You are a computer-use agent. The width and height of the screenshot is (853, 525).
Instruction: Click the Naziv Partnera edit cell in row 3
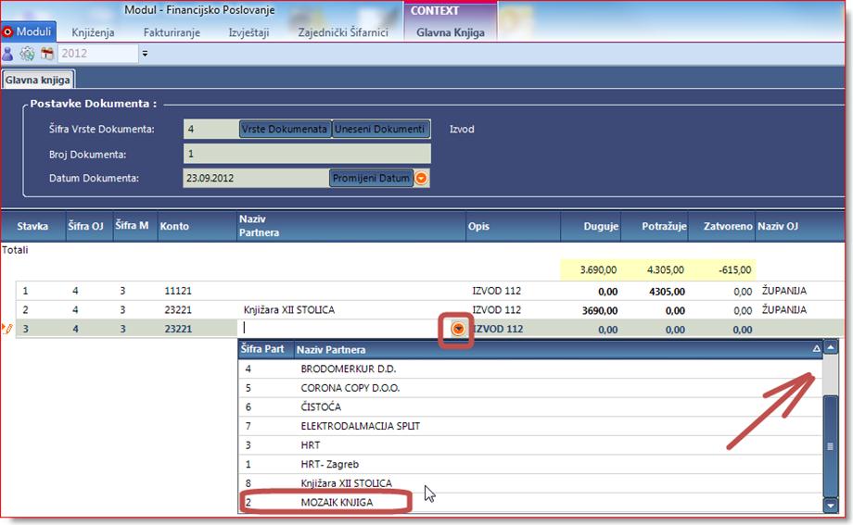coord(346,329)
